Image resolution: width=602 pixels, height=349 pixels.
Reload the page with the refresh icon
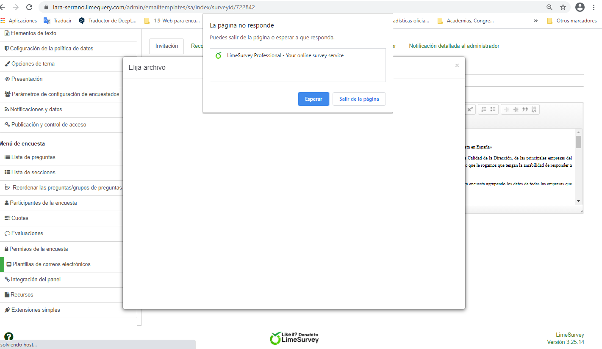29,7
